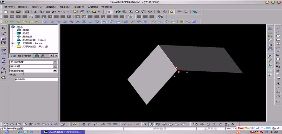
Task: Click the Undo arrow icon
Action: tap(54, 12)
